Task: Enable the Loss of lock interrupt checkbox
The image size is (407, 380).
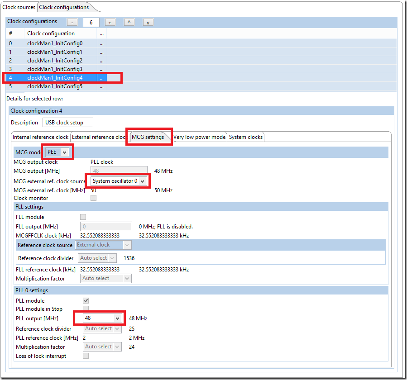Action: pos(86,356)
